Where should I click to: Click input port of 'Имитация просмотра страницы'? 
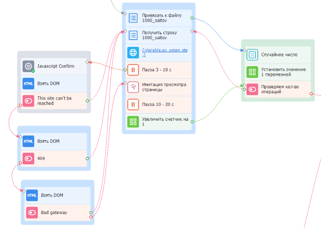(x=125, y=83)
